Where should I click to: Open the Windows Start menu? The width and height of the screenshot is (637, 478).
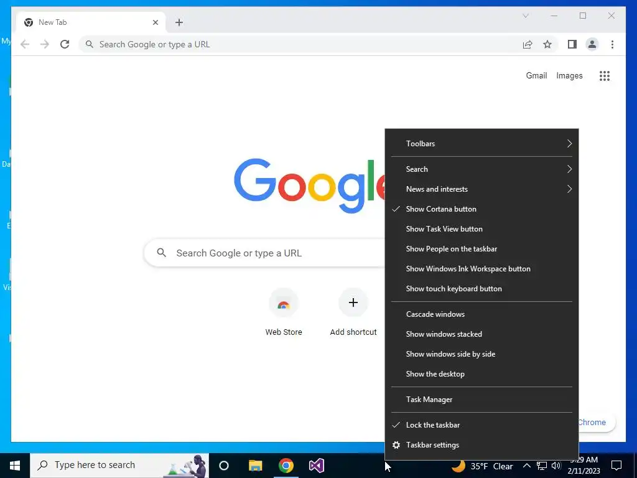pos(15,466)
